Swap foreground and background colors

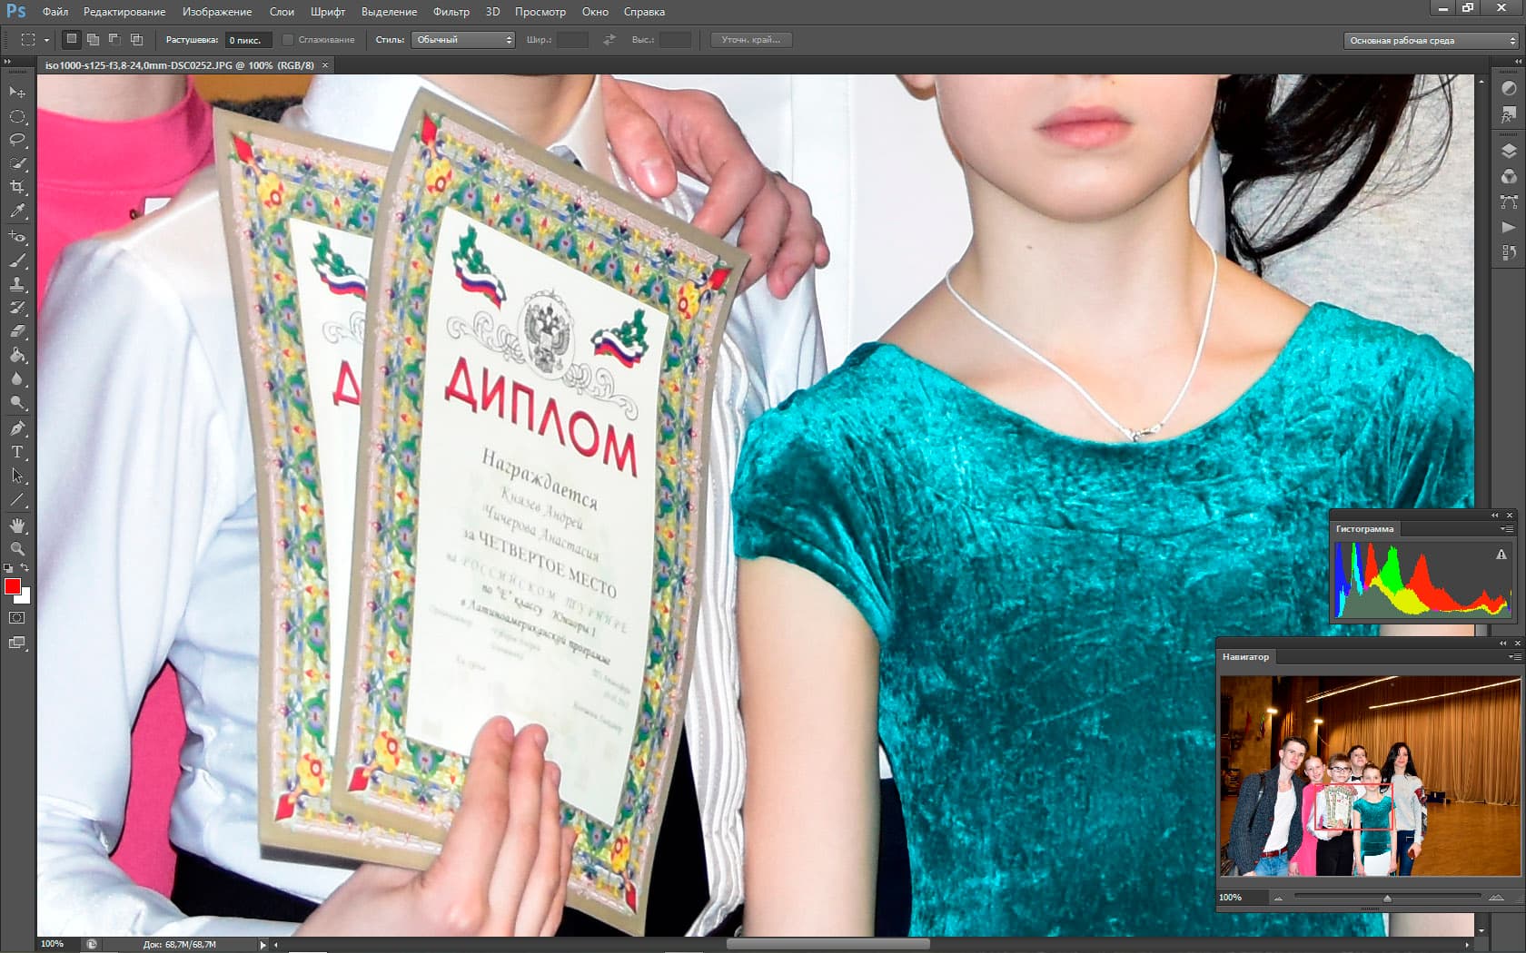tap(25, 568)
